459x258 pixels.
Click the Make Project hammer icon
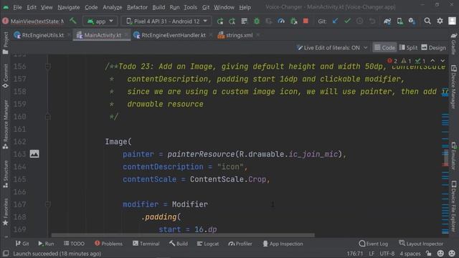72,21
